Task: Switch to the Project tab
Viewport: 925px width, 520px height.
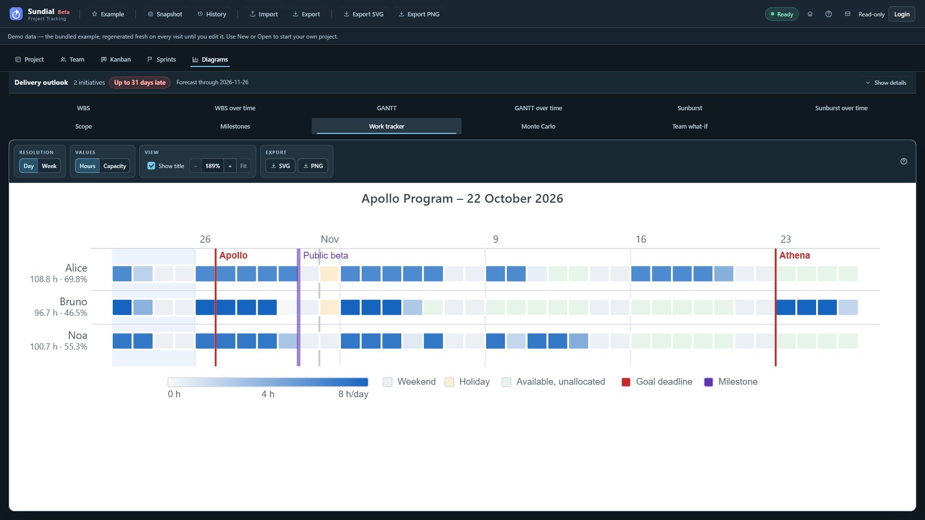Action: coord(29,59)
